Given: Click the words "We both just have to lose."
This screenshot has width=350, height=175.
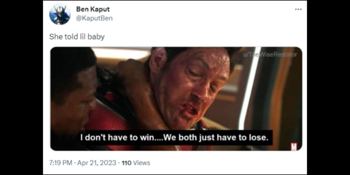Looking at the screenshot, I should click(x=216, y=138).
